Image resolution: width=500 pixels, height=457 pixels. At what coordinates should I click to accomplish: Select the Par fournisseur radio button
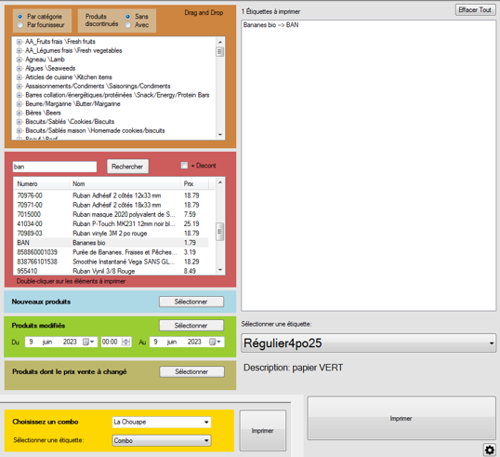[20, 24]
